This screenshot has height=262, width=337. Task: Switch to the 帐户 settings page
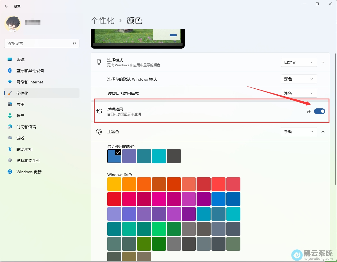click(20, 115)
